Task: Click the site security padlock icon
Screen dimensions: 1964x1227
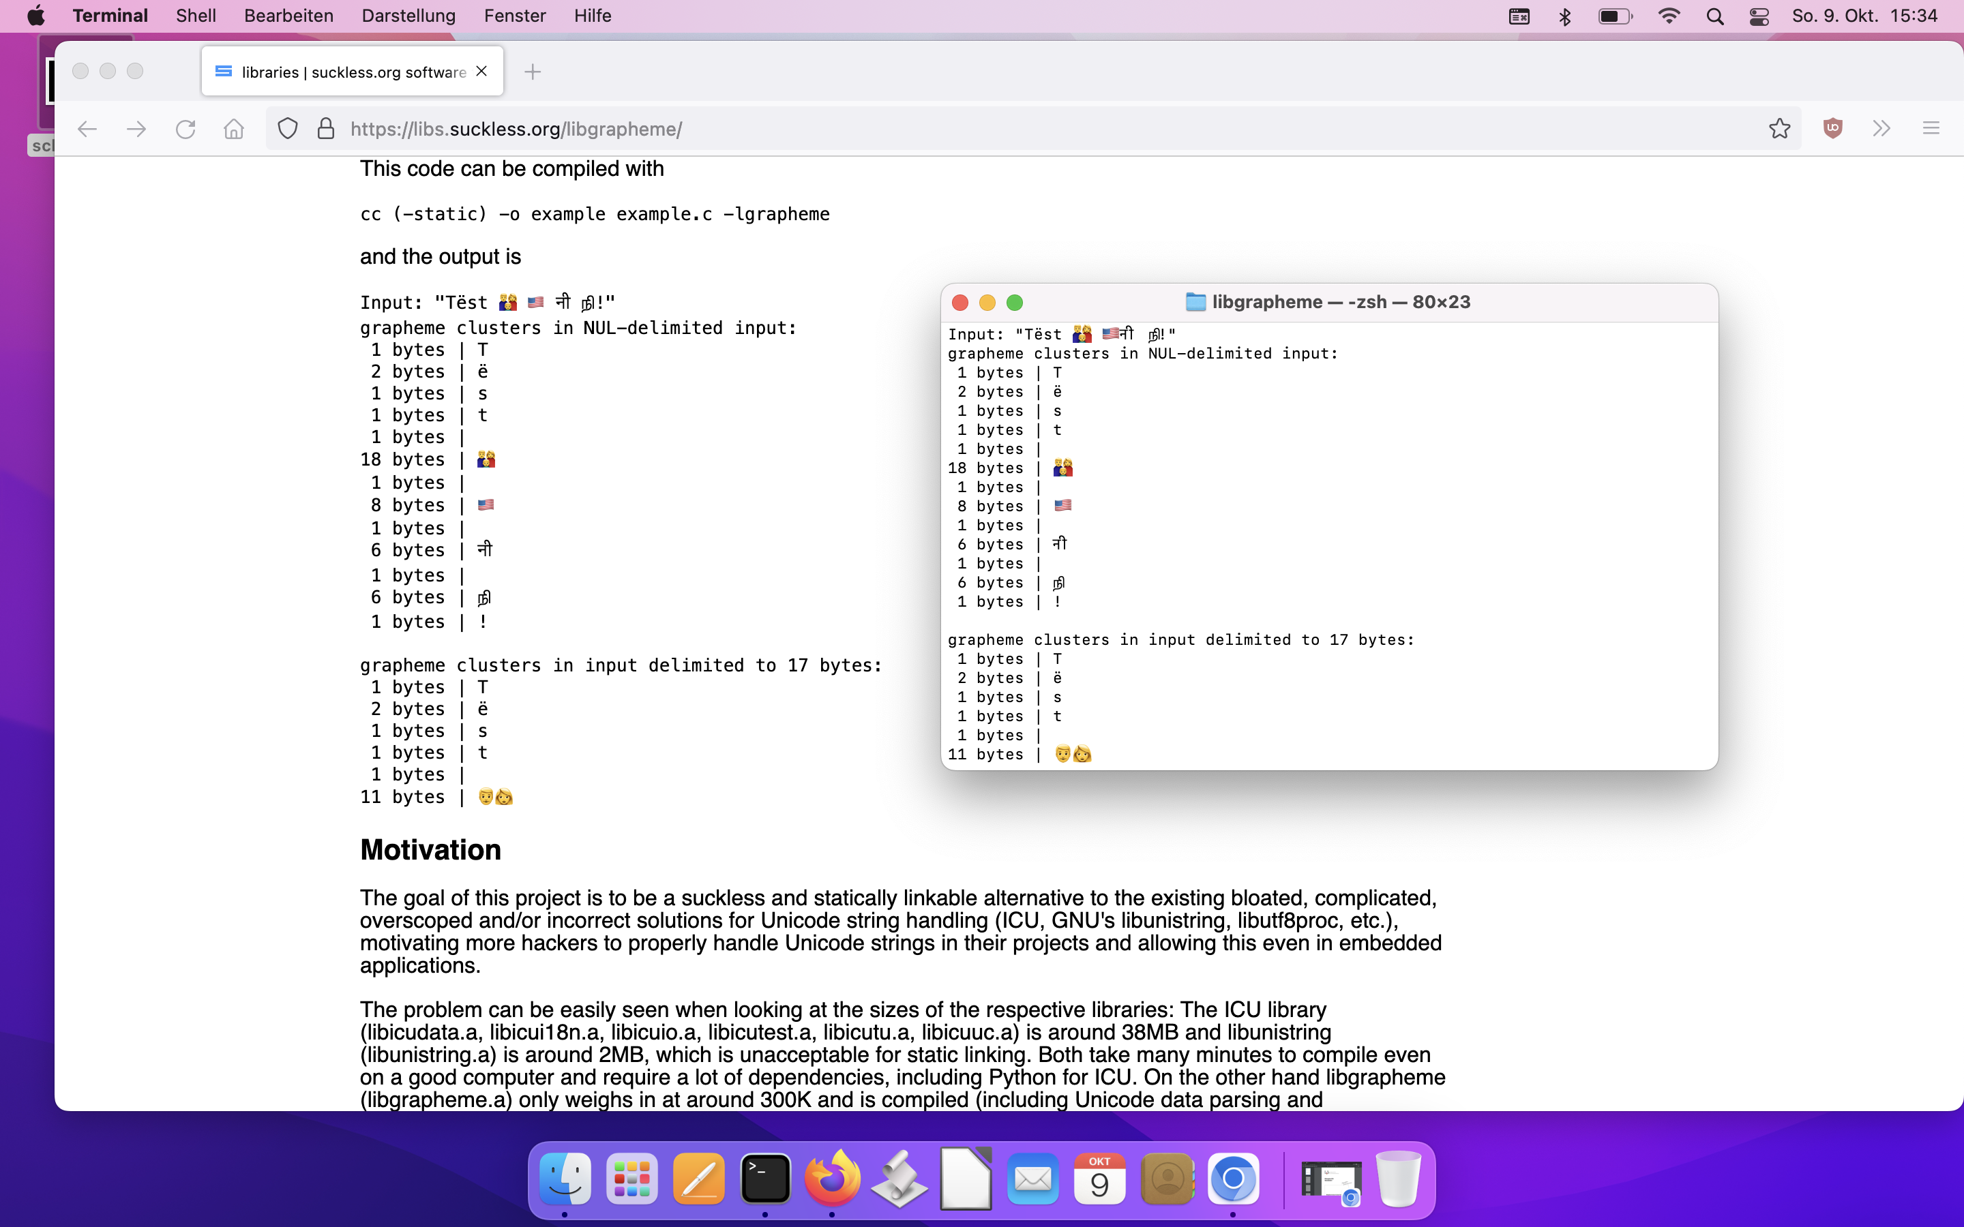Action: 325,129
